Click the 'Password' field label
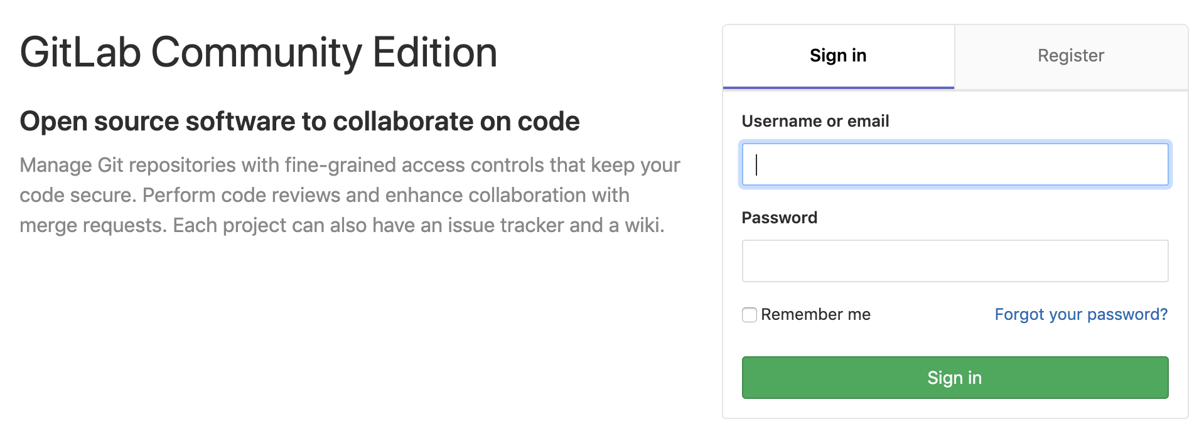 coord(780,218)
